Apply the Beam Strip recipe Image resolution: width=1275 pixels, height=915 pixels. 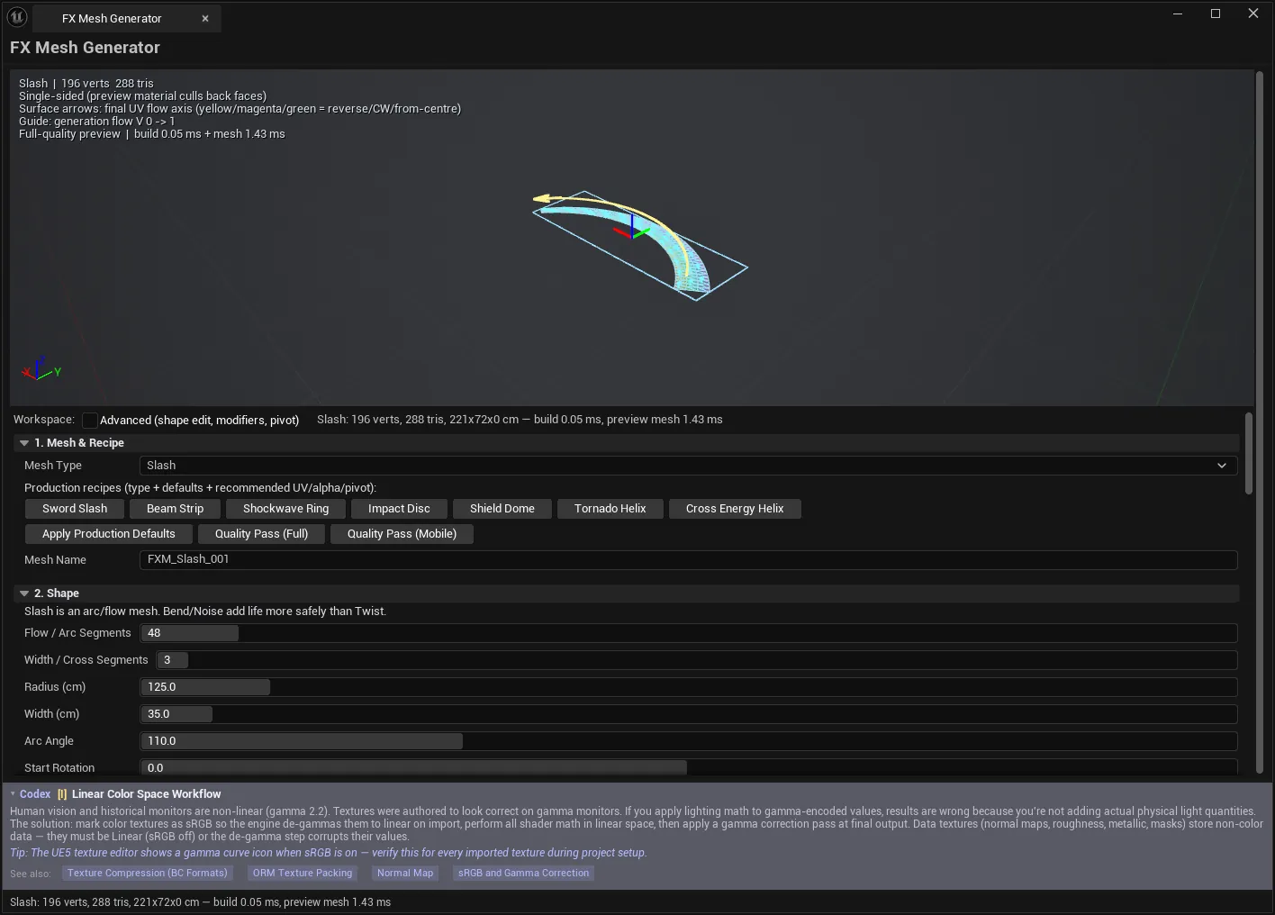[x=175, y=509]
